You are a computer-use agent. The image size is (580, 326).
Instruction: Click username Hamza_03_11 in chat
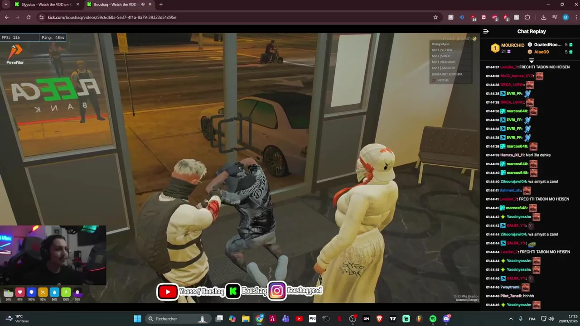point(512,155)
